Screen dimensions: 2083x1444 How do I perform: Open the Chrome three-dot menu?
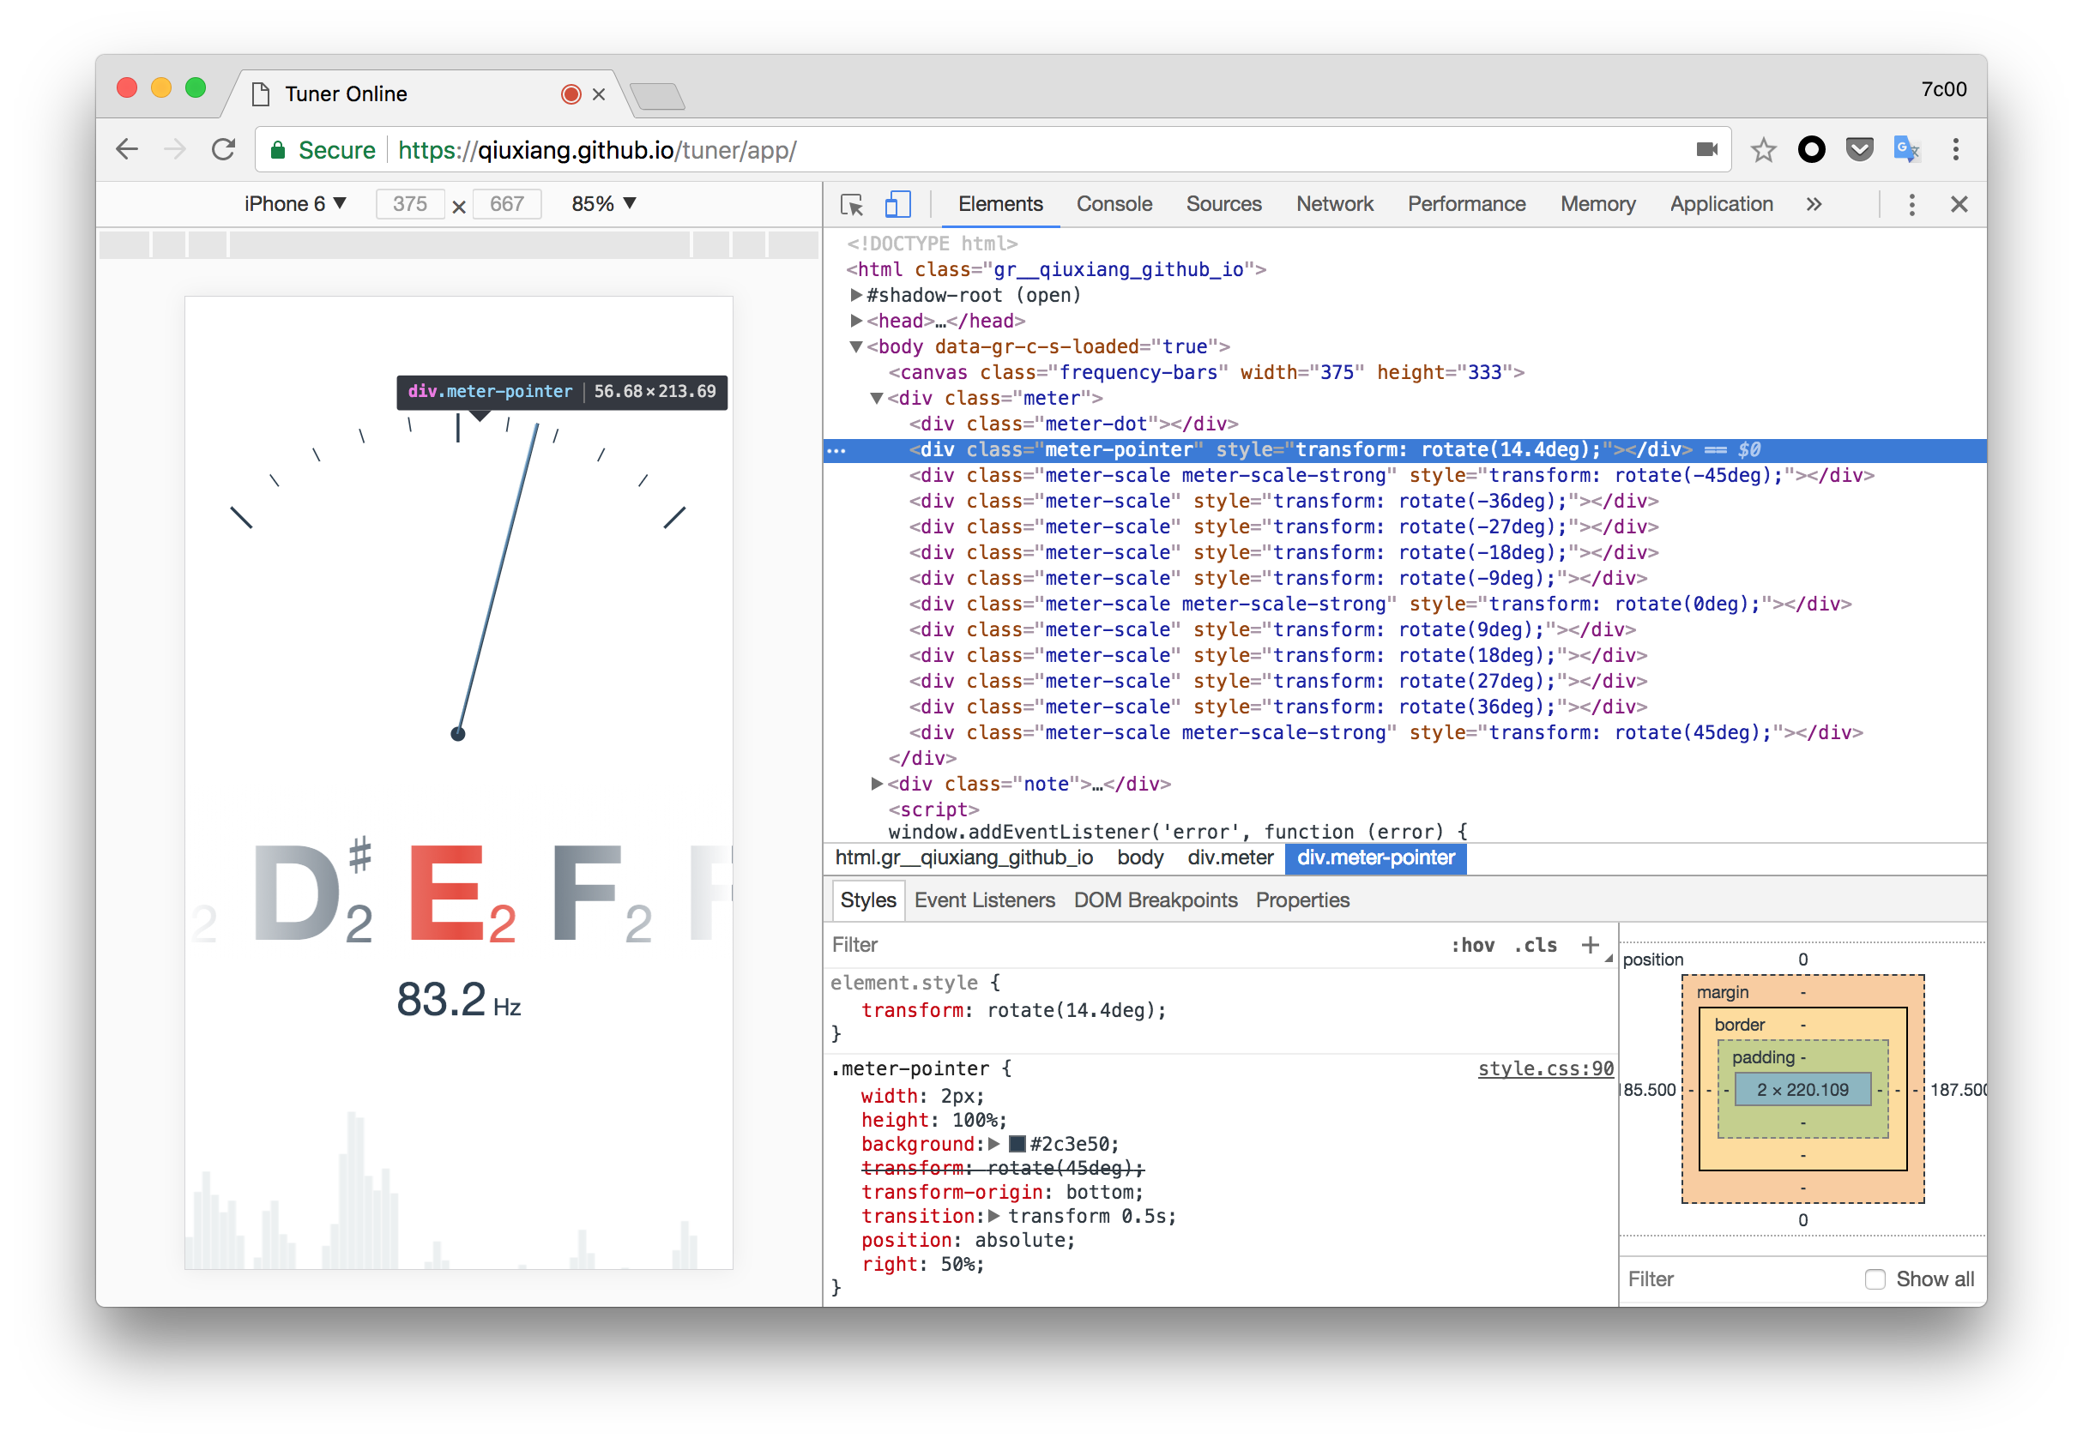pos(1955,149)
